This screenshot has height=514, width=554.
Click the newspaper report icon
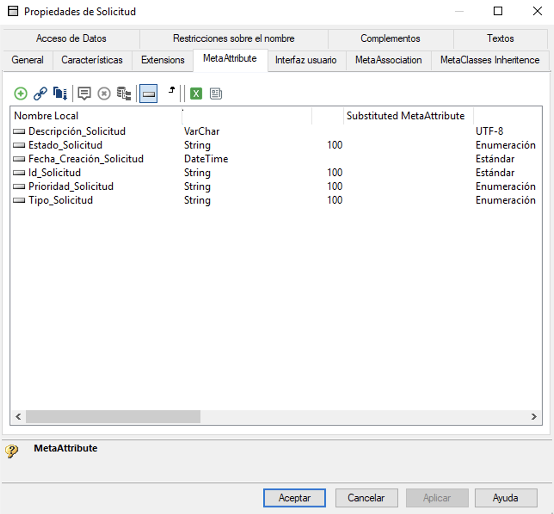point(216,93)
